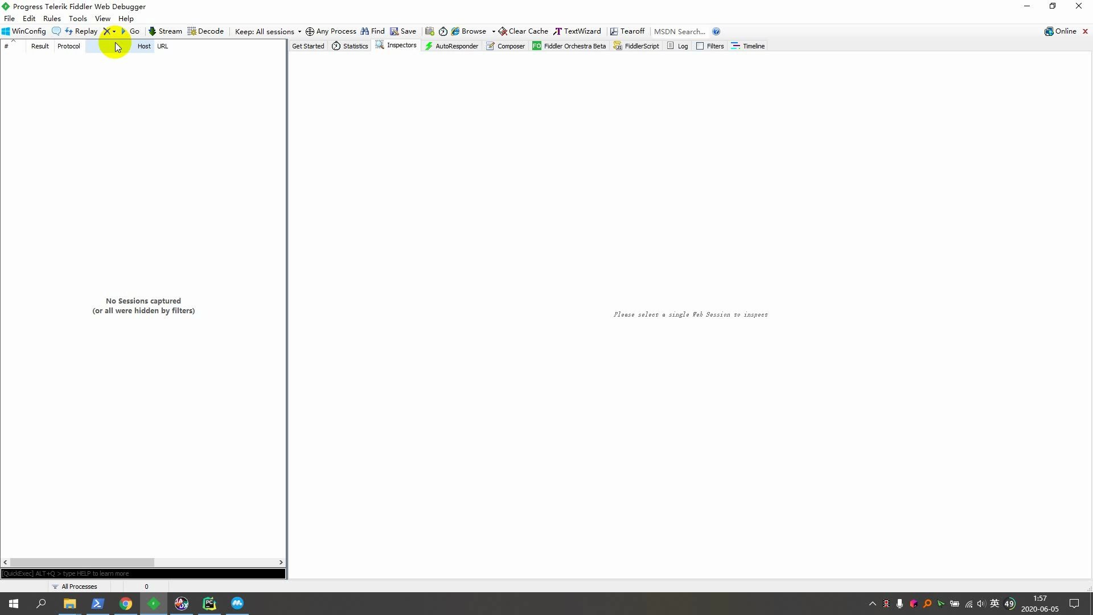1093x615 pixels.
Task: Switch to Statistics tab
Action: pos(350,46)
